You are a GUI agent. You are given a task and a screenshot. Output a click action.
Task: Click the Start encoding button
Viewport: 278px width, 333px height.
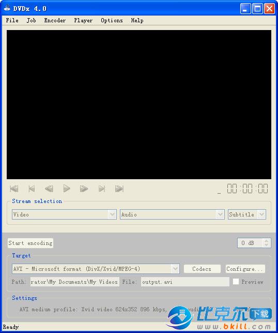coord(30,243)
